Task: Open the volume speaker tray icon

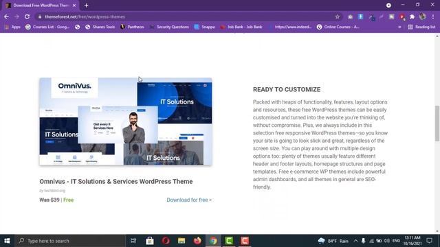Action: click(x=387, y=241)
